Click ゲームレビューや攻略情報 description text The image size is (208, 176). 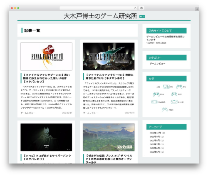point(166,38)
